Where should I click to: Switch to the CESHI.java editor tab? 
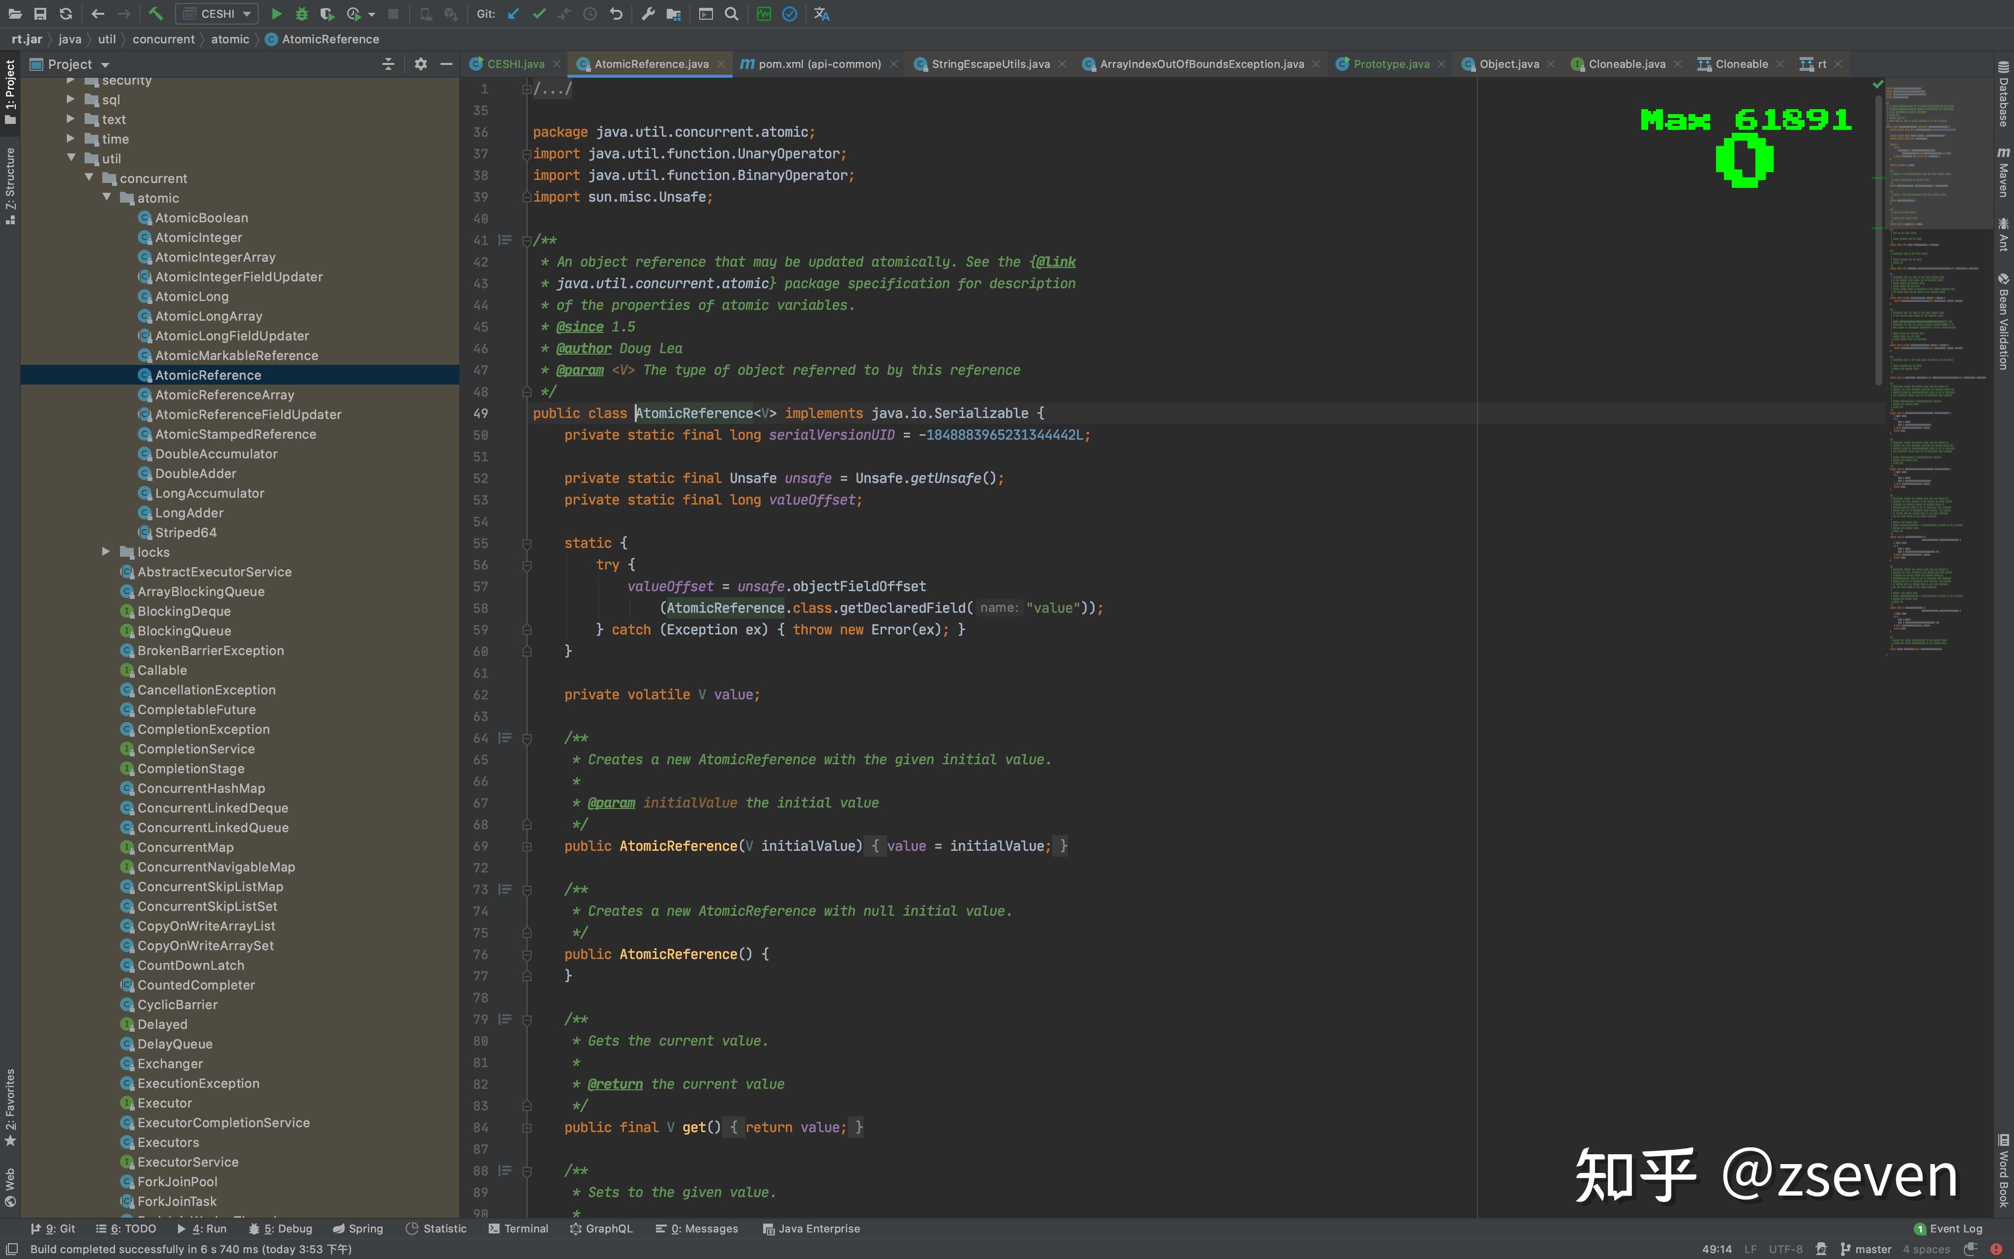click(515, 64)
